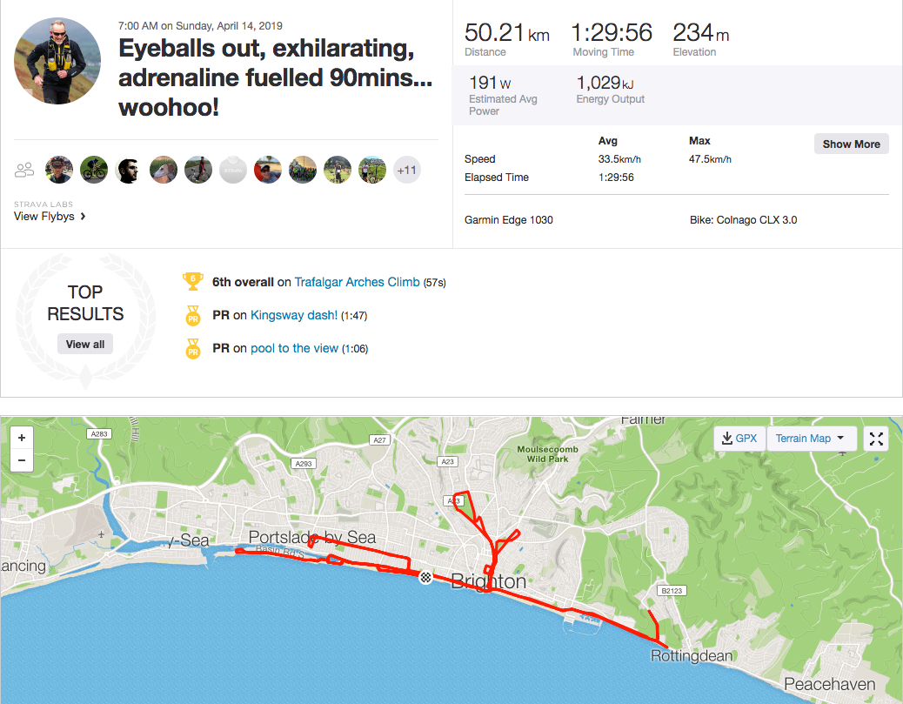Click the pool to the view PR medal
903x704 pixels.
192,349
